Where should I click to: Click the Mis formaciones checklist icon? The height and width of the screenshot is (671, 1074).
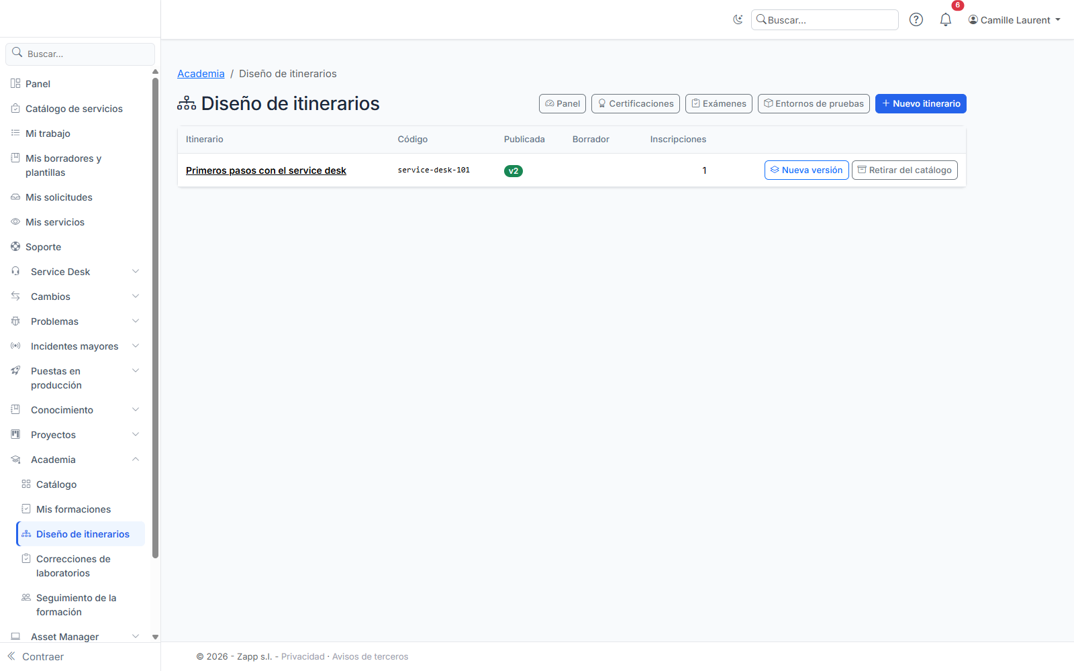[x=26, y=509]
